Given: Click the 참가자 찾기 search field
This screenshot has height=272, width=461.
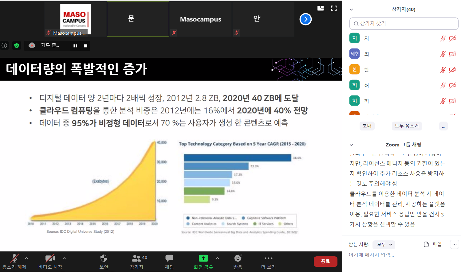Looking at the screenshot, I should point(404,24).
